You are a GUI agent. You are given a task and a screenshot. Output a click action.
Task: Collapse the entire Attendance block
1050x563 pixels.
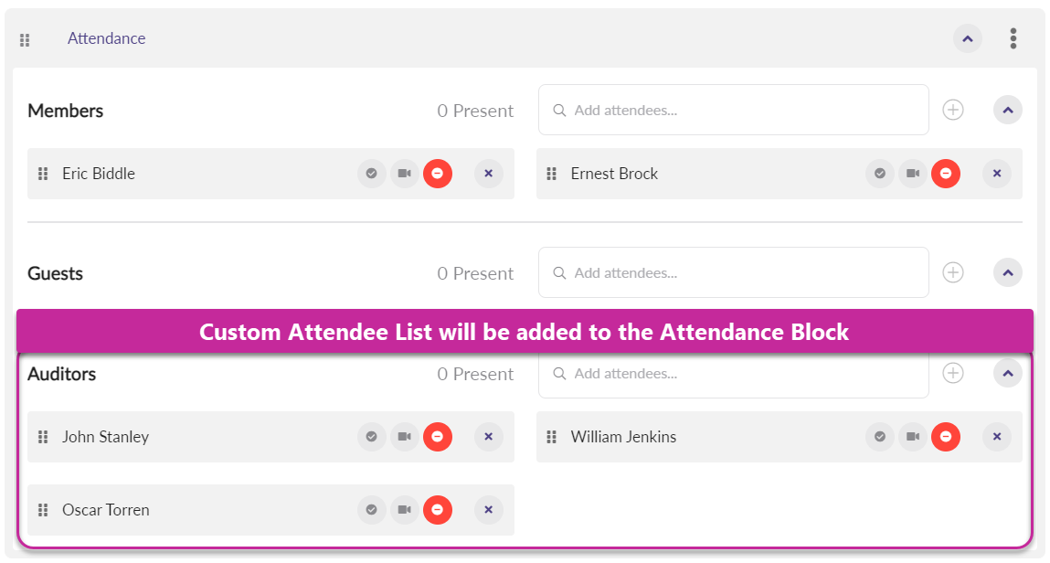click(x=968, y=38)
